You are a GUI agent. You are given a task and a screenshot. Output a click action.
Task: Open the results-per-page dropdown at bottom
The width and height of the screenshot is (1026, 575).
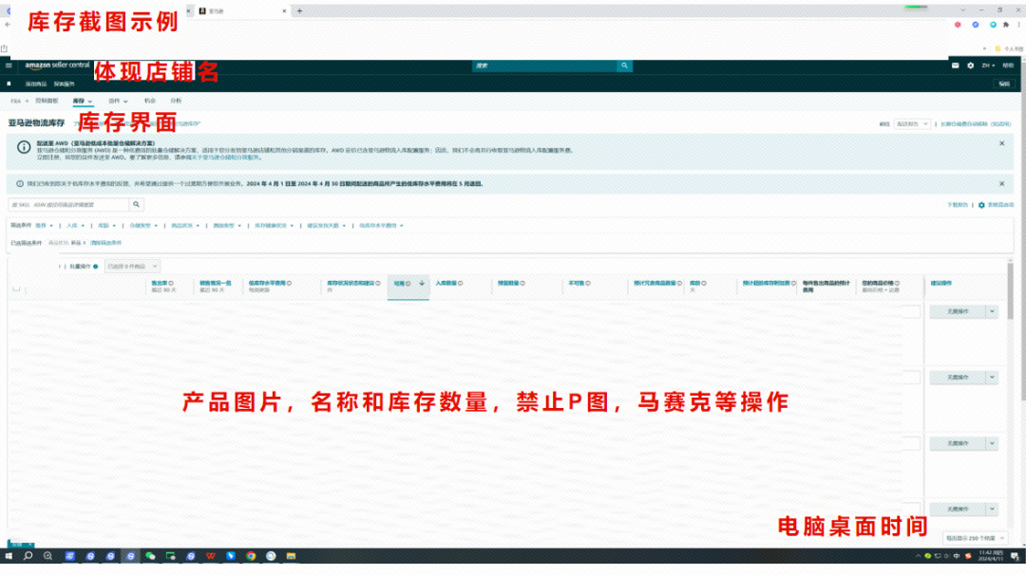[976, 538]
